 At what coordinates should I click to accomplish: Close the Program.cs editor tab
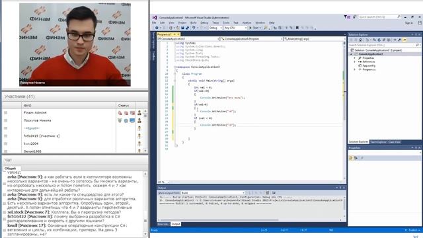point(178,34)
